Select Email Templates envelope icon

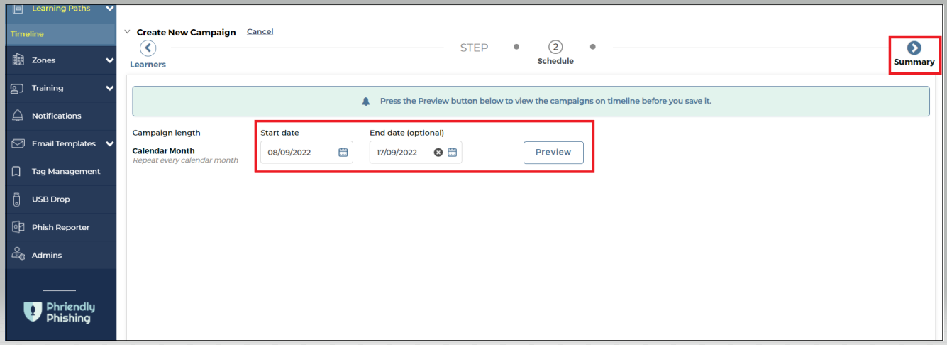tap(18, 143)
